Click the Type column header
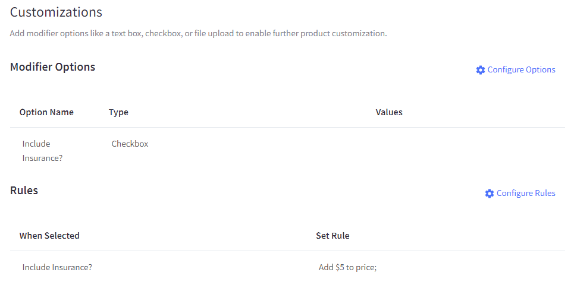574x285 pixels. (118, 112)
